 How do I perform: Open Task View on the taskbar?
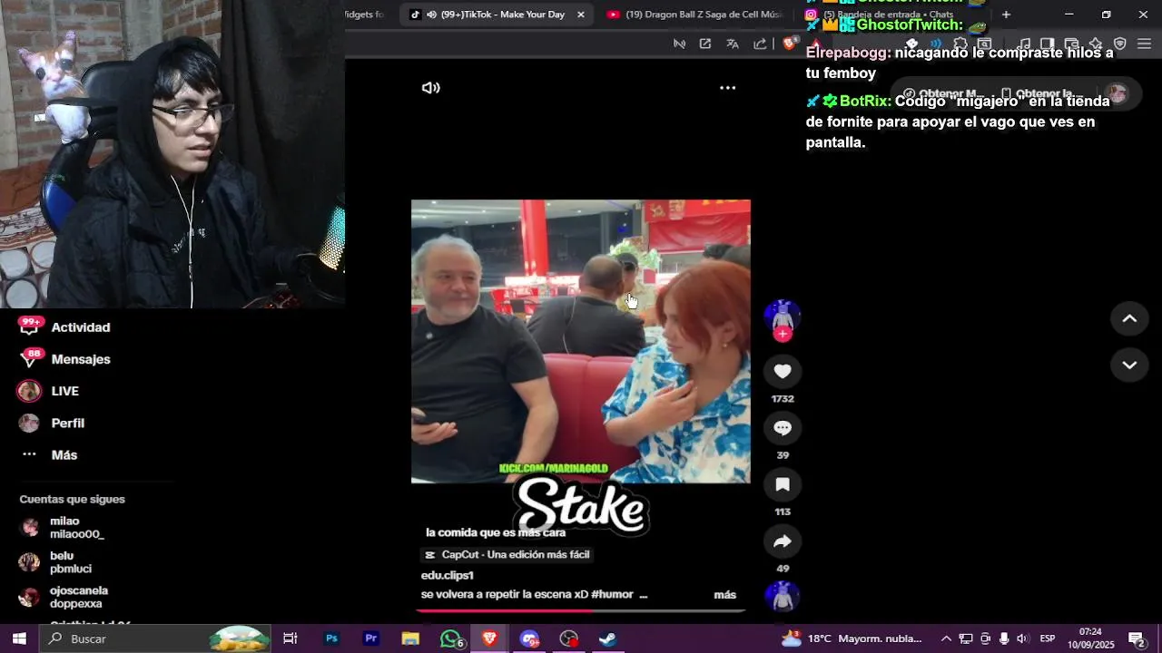(x=290, y=638)
